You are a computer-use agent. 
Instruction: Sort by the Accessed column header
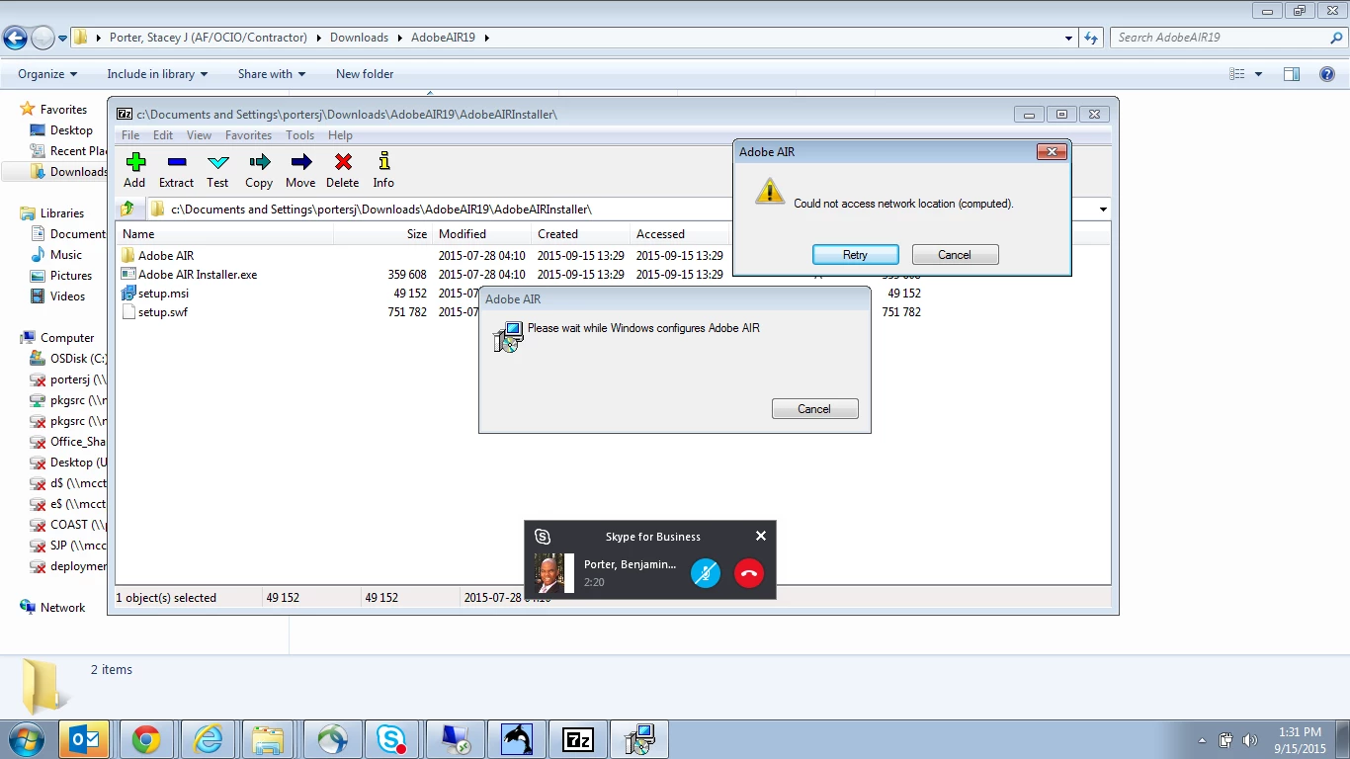[x=680, y=234]
